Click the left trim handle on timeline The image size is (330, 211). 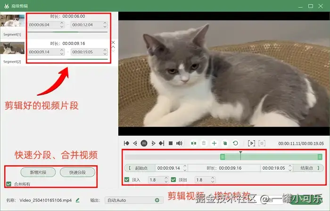(x=223, y=156)
